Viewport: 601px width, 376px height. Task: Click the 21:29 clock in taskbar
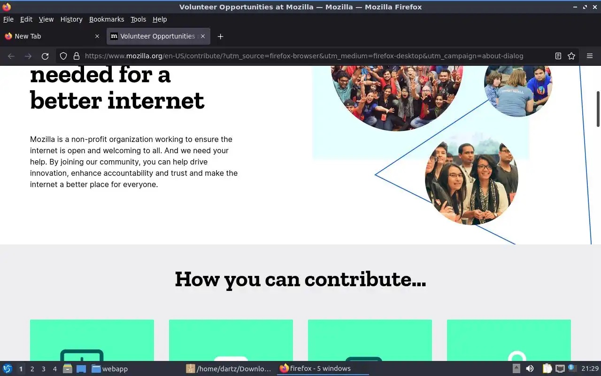pyautogui.click(x=590, y=369)
